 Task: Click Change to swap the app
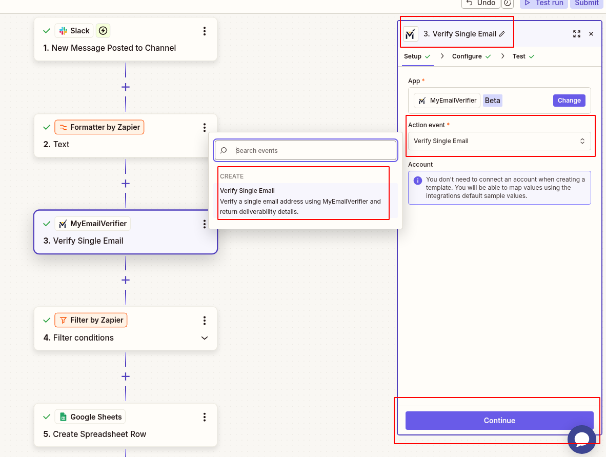[x=569, y=100]
